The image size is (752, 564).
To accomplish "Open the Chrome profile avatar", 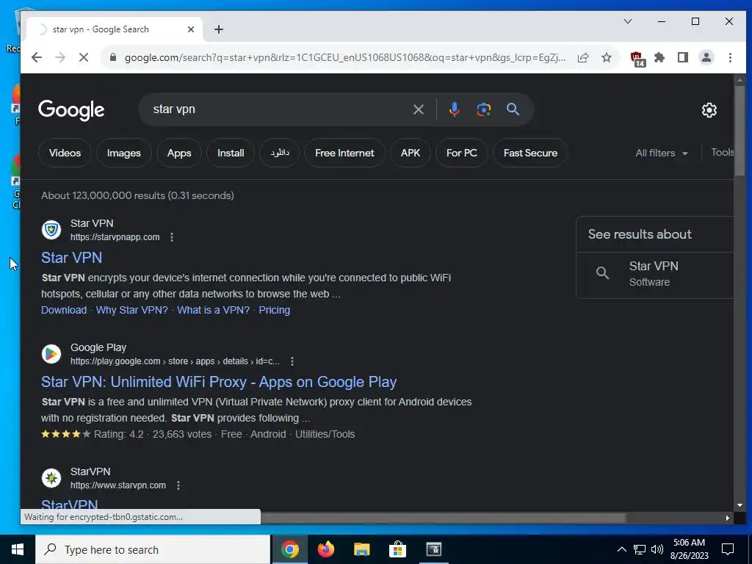I will (706, 57).
